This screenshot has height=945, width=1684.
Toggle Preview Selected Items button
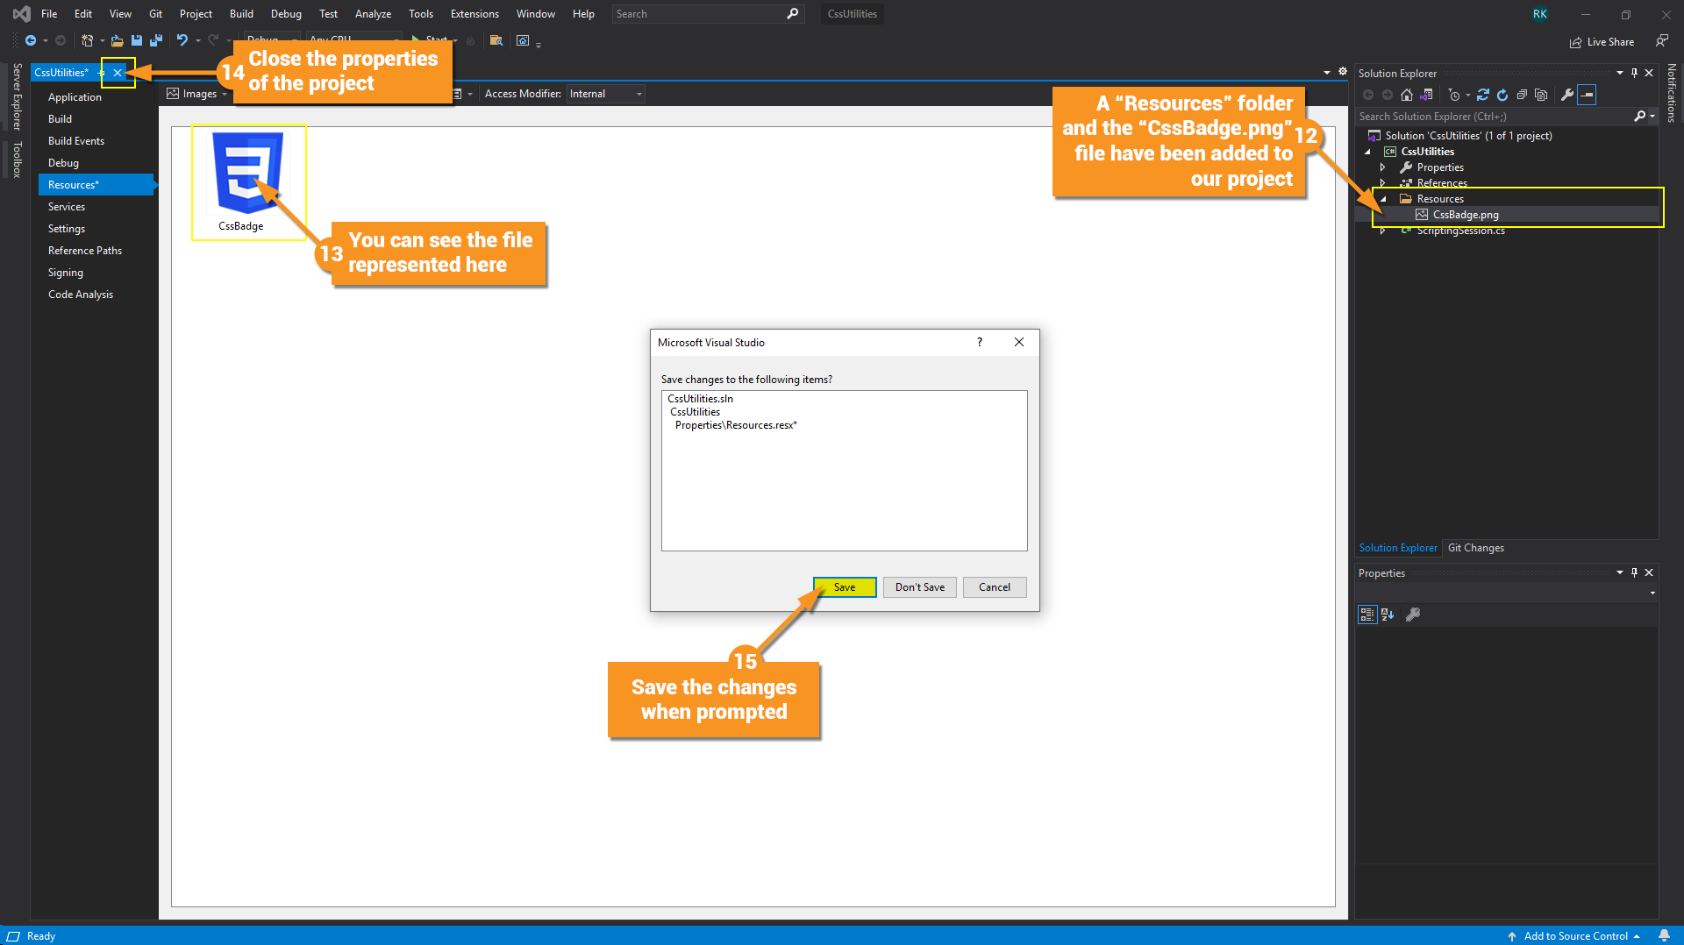[x=1587, y=95]
